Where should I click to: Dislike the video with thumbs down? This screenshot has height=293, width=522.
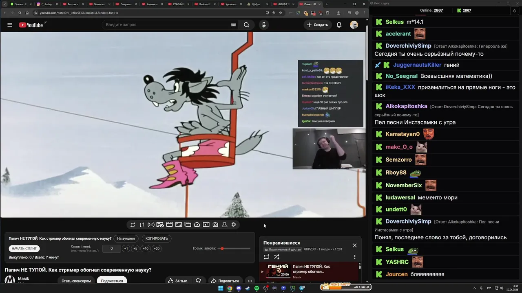[x=199, y=281]
